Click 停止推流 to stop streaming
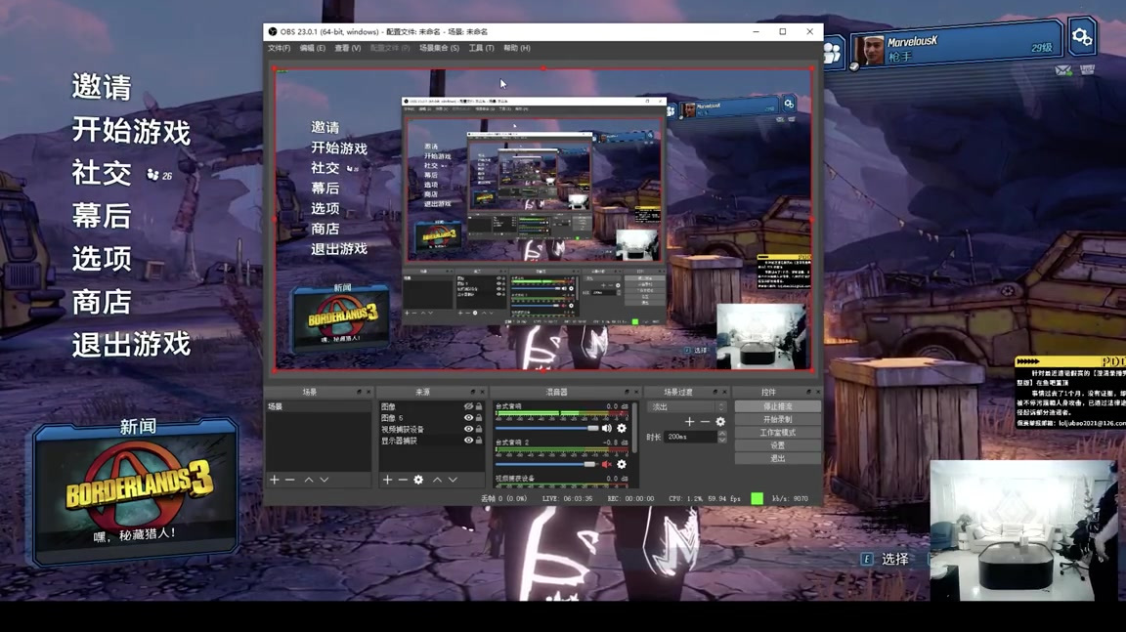This screenshot has height=632, width=1126. coord(777,406)
